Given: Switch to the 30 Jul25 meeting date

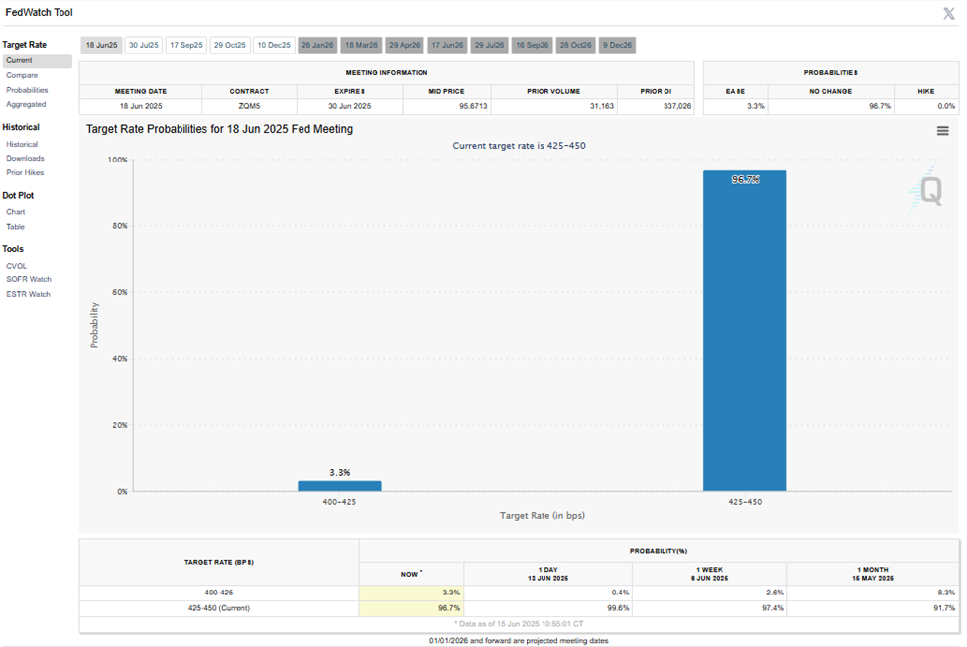Looking at the screenshot, I should (x=143, y=44).
